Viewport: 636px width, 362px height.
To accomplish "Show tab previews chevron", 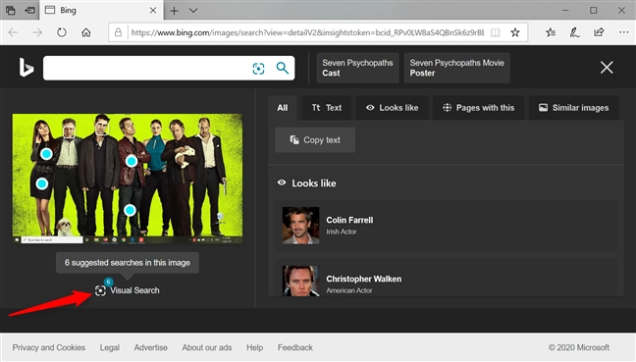I will [x=193, y=11].
